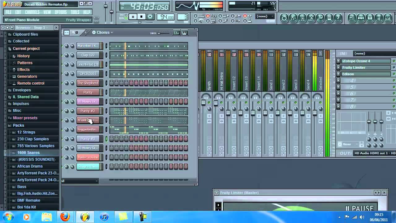
Task: Click the volume speaker icon in system tray
Action: (x=362, y=217)
